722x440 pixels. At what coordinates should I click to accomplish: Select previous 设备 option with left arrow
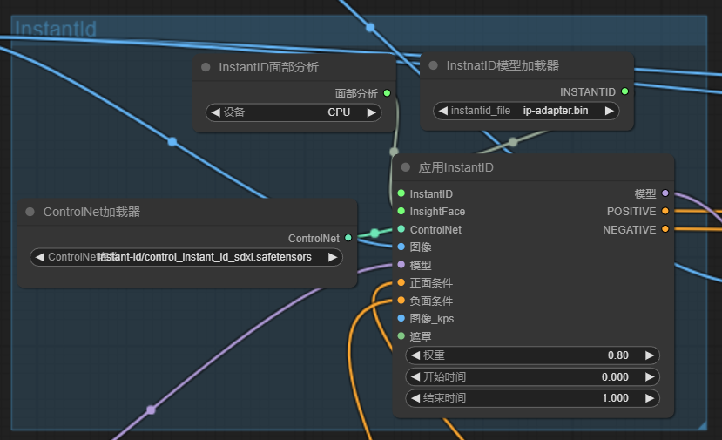point(215,112)
